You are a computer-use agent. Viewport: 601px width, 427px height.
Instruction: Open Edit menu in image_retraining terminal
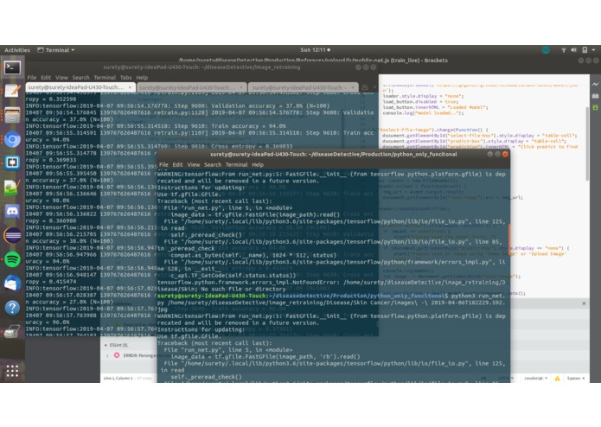[46, 77]
